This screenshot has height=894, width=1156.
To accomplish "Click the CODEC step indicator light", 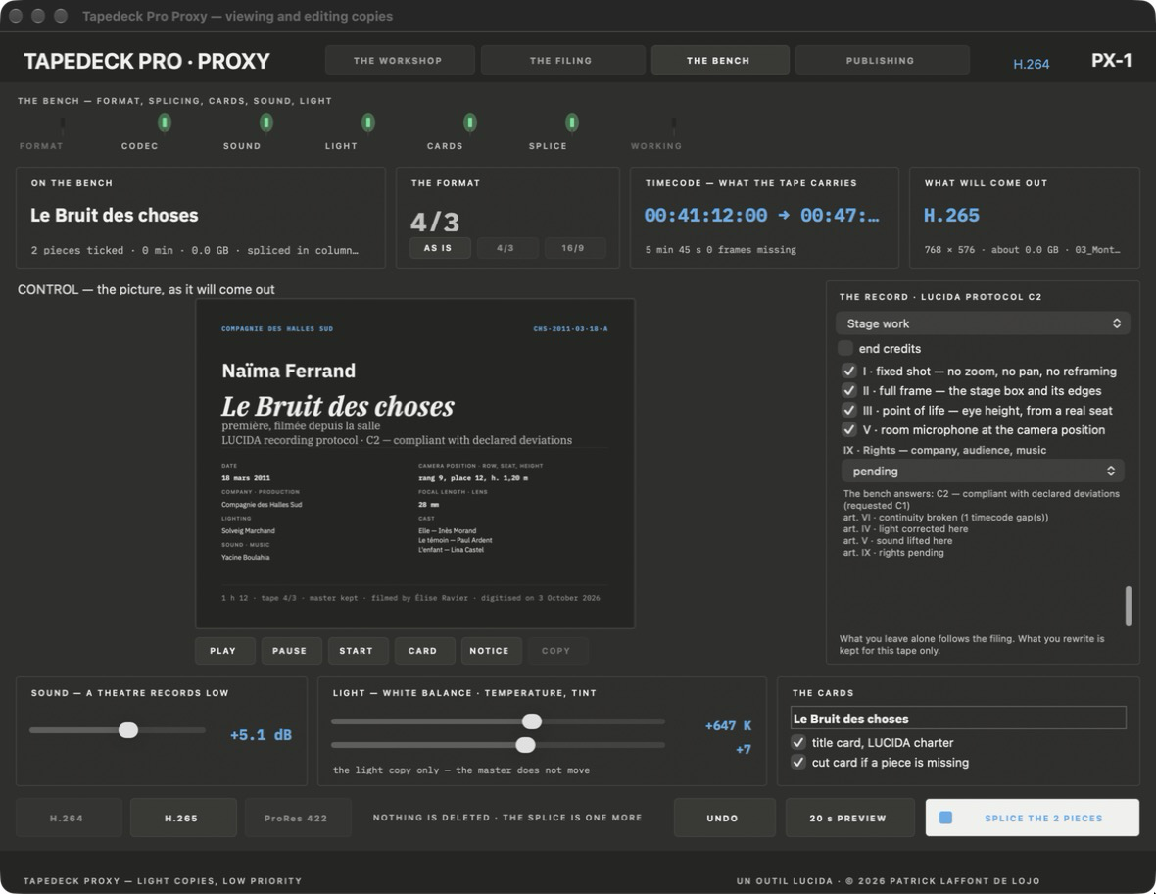I will pyautogui.click(x=165, y=123).
